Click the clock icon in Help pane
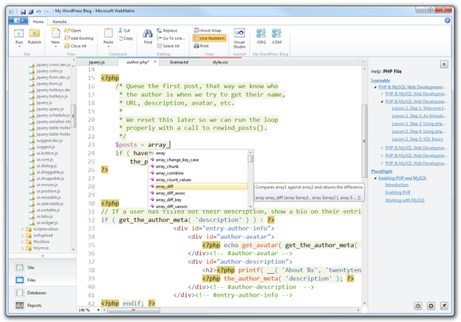 418,306
